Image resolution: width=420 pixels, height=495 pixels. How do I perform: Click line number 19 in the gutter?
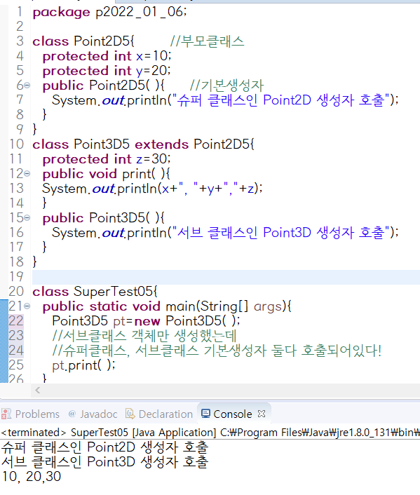click(16, 276)
